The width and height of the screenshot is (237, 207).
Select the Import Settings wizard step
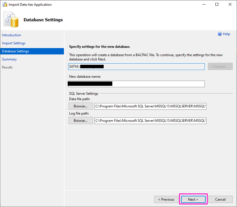(x=14, y=43)
